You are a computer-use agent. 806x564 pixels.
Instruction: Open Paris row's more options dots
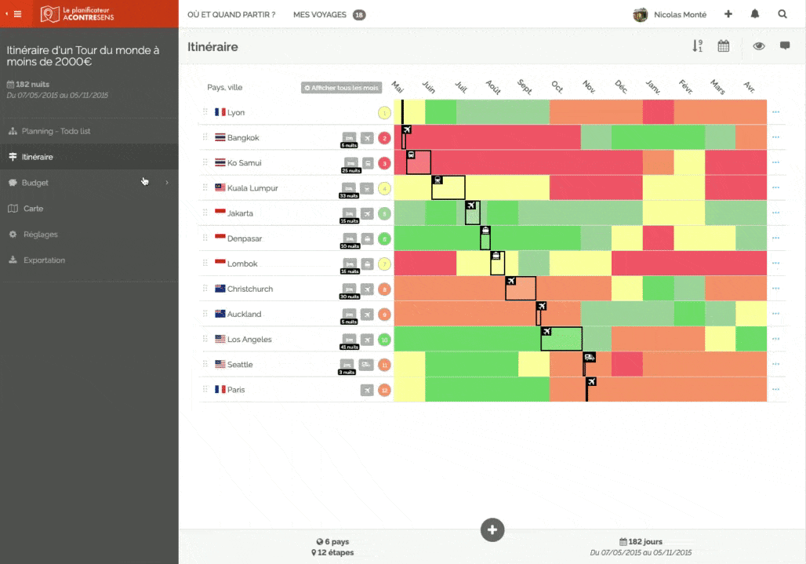pos(775,389)
